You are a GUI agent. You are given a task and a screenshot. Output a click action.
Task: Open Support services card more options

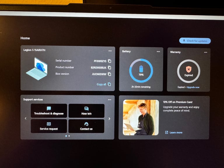[110, 100]
